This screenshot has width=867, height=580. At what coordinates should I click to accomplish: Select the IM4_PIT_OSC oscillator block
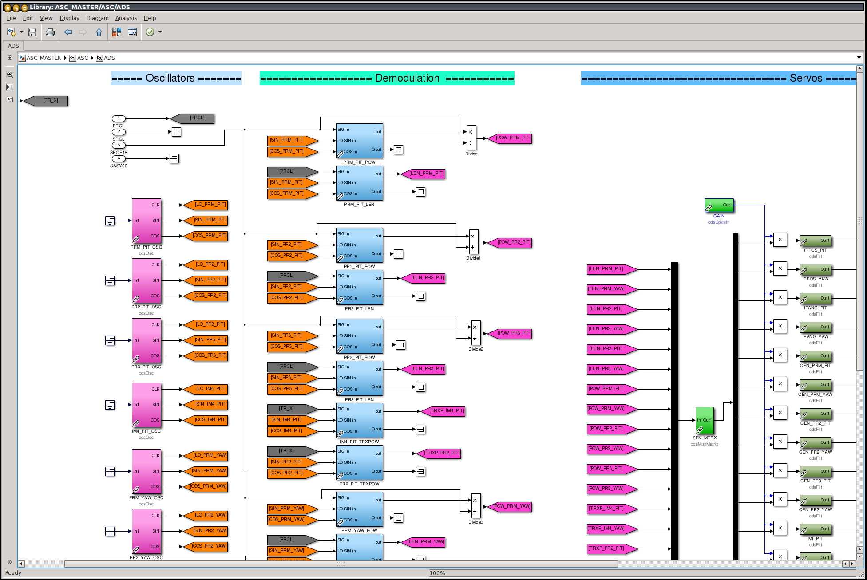coord(146,405)
